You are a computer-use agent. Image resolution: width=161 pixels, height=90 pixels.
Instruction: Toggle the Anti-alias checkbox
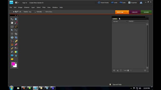[x=36, y=12]
